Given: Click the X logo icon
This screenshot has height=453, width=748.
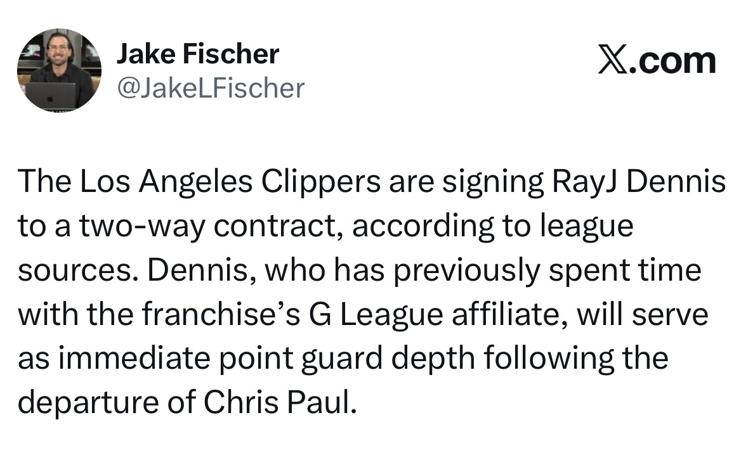Looking at the screenshot, I should pos(613,61).
